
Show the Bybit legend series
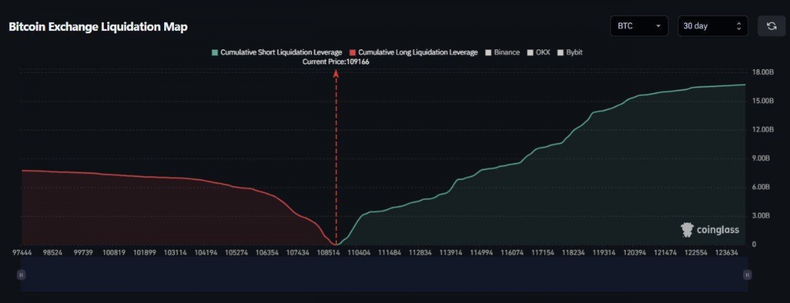[570, 52]
